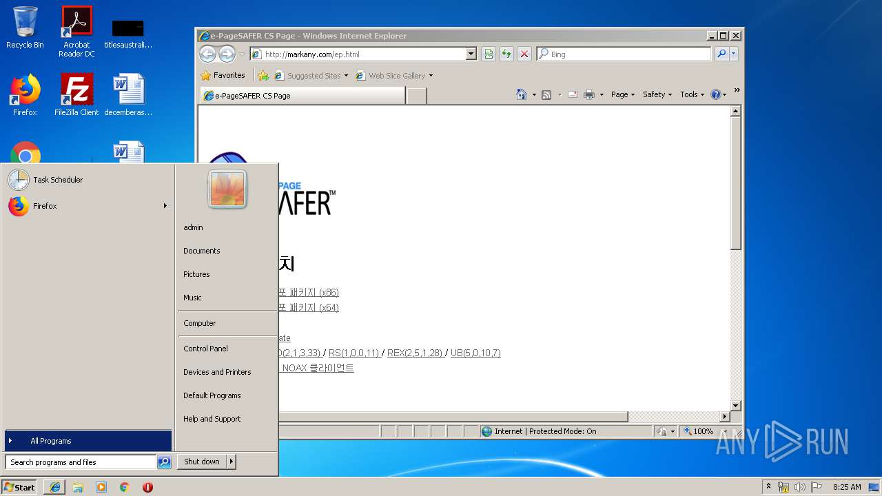Viewport: 882px width, 496px height.
Task: Click the user account picture in the Start menu
Action: point(227,189)
